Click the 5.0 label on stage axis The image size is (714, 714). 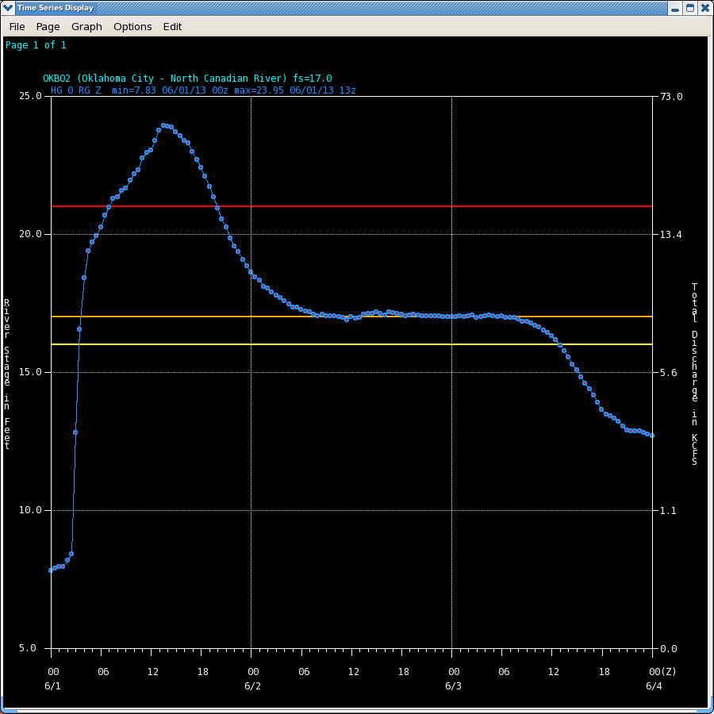tap(27, 648)
